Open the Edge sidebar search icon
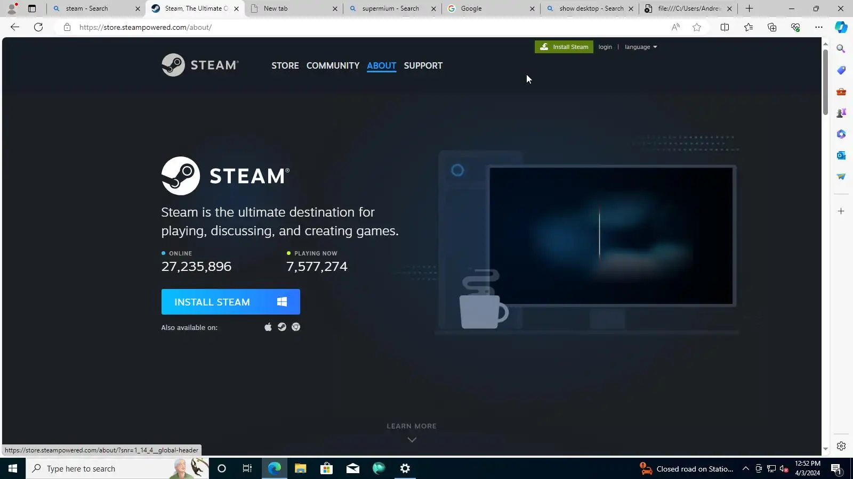This screenshot has width=853, height=479. pyautogui.click(x=841, y=49)
